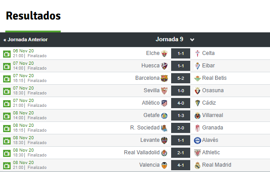Click the Real Betis team name
The image size is (270, 172).
tap(214, 78)
